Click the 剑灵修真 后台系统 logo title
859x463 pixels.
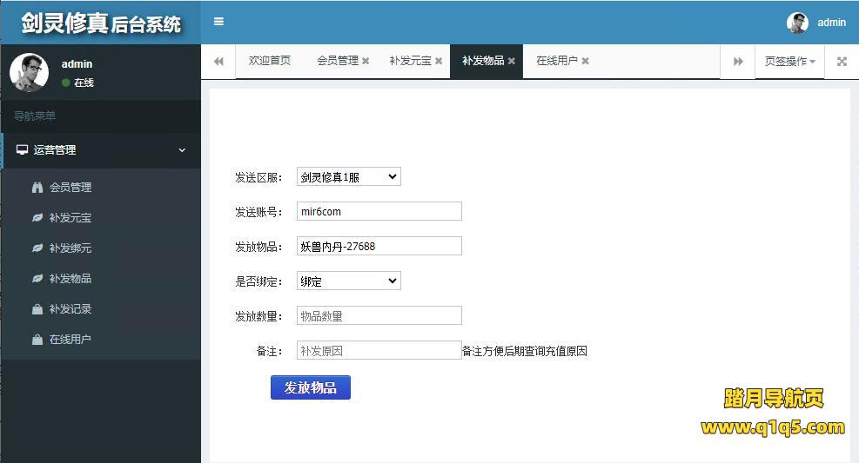(x=100, y=23)
